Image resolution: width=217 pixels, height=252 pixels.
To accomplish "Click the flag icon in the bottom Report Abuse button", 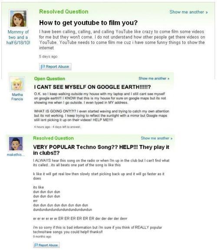I will click(36, 245).
